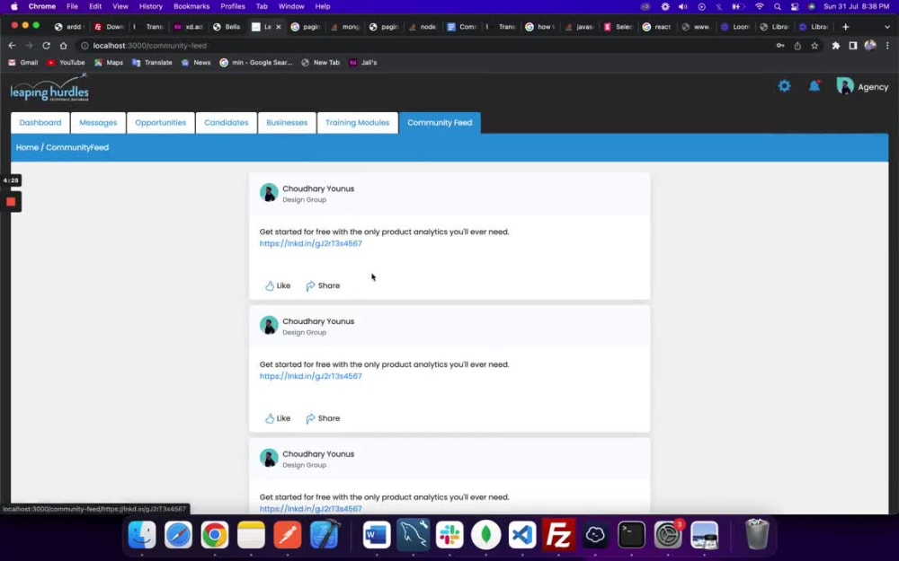Switch to the react browser tab
This screenshot has height=561, width=899.
click(x=657, y=27)
